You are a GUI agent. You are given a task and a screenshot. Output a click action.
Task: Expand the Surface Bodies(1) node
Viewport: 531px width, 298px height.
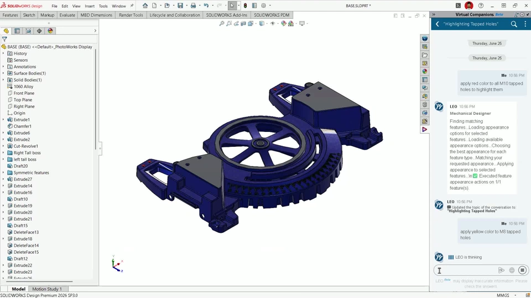pyautogui.click(x=3, y=73)
